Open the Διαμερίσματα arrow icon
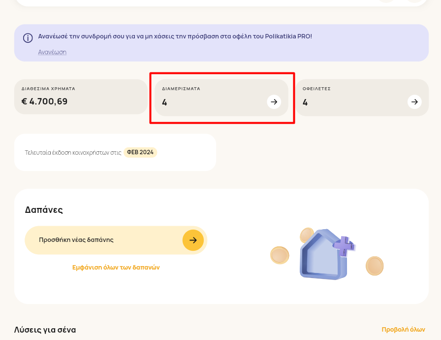Screen dimensions: 441x340 (274, 102)
